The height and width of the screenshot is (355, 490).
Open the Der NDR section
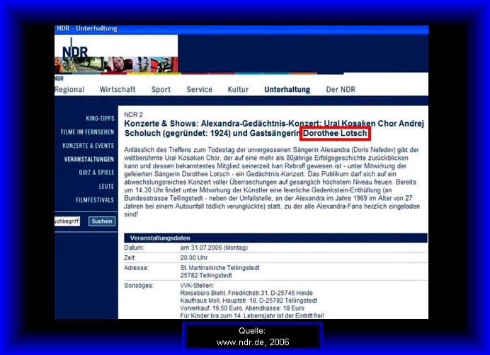(x=341, y=90)
